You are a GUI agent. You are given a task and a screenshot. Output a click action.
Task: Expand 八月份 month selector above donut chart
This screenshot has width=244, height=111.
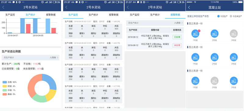pyautogui.click(x=54, y=57)
